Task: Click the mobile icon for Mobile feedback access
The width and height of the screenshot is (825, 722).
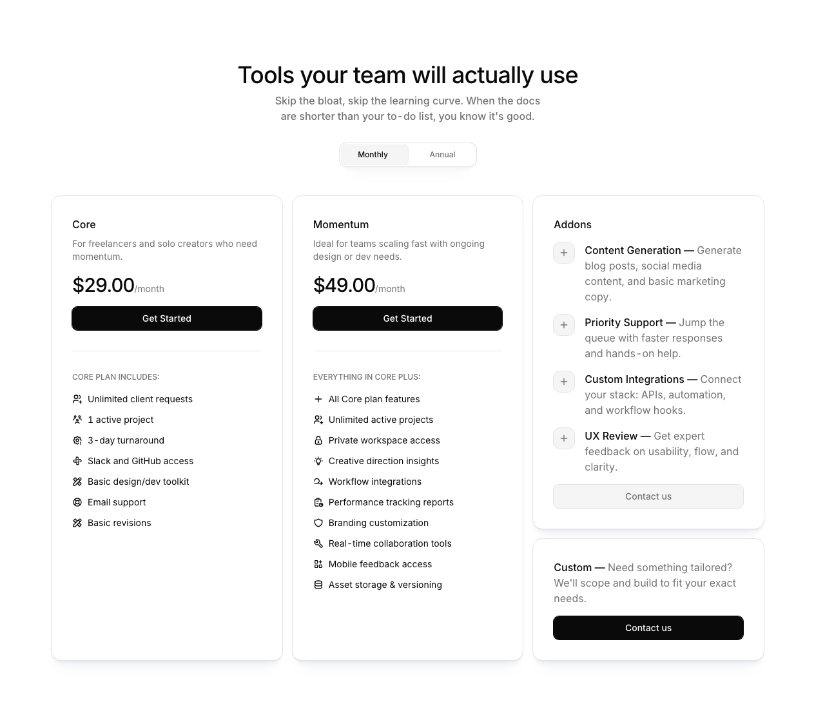Action: [318, 564]
